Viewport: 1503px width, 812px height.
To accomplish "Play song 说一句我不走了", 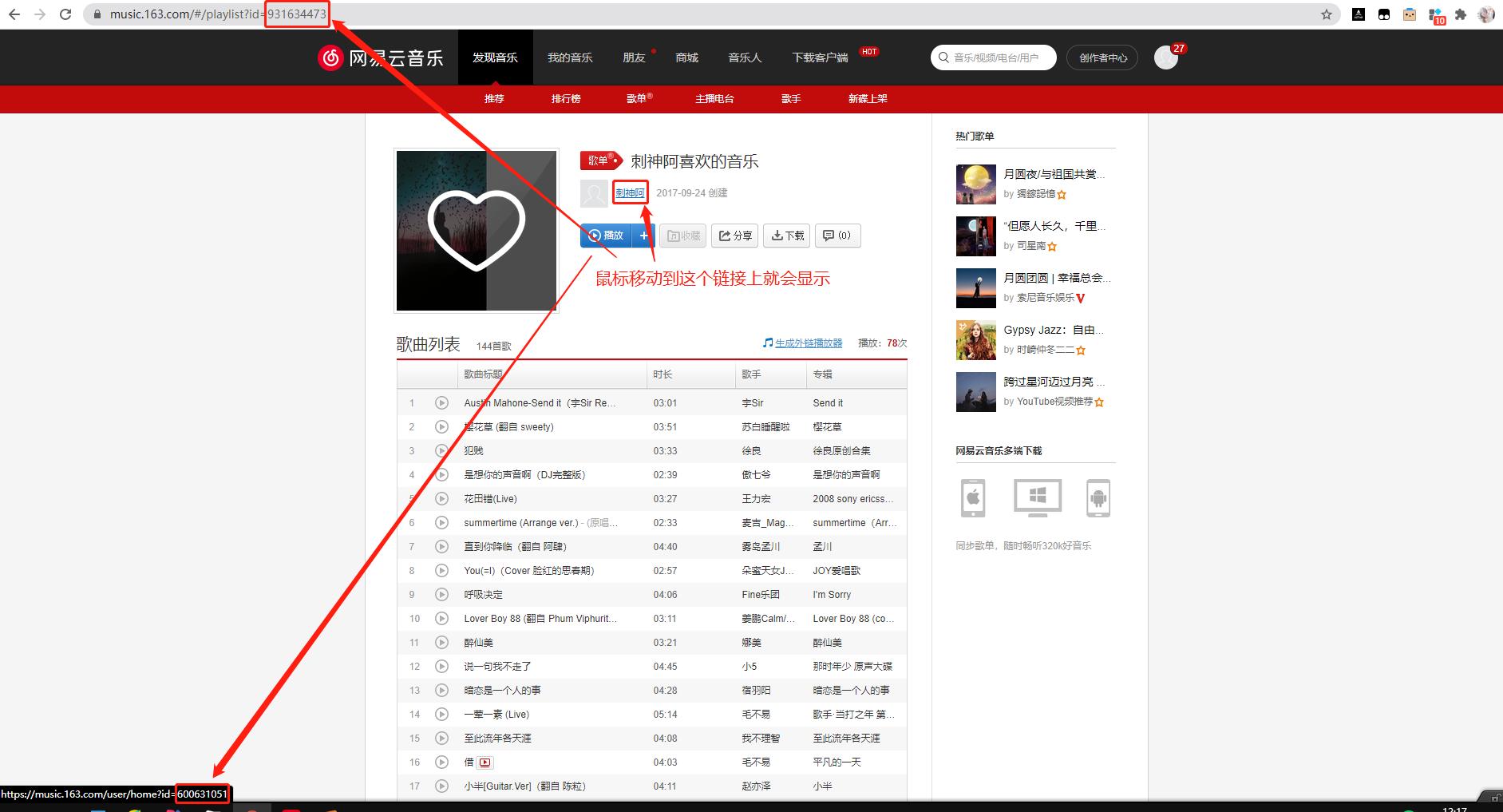I will (x=441, y=667).
